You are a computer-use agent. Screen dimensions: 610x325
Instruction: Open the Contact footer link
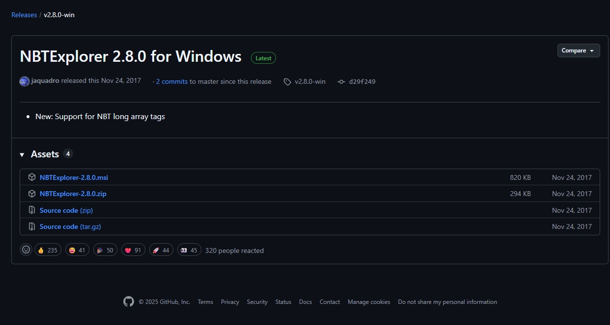pos(330,302)
